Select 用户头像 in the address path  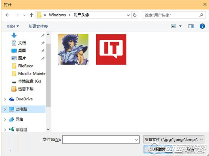[x=81, y=15]
